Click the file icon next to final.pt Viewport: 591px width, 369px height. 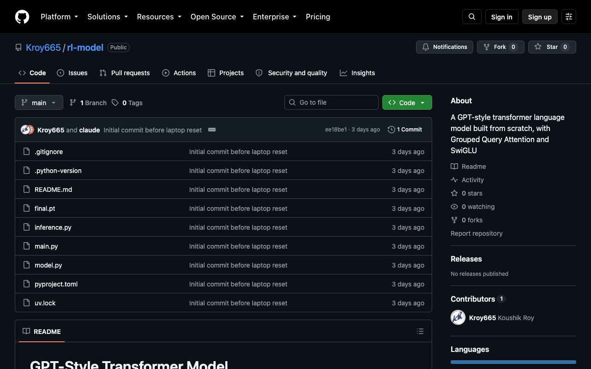(x=26, y=208)
